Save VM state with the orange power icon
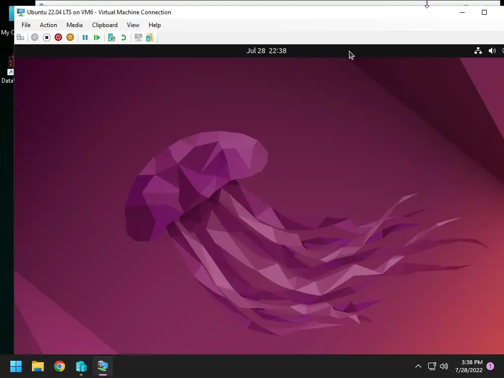 click(x=70, y=37)
